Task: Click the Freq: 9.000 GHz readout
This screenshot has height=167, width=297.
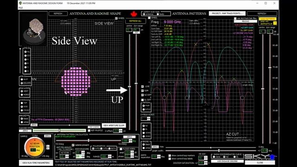Action: pos(166,22)
